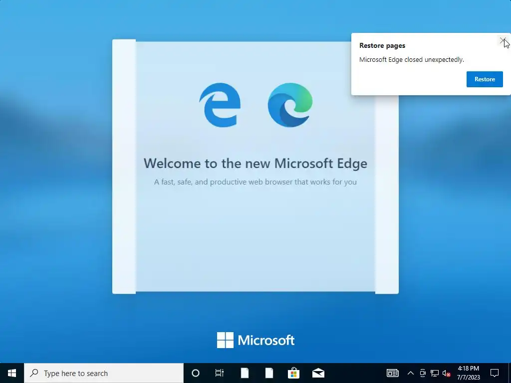The image size is (511, 383).
Task: Click 'Microsoft Edge closed unexpectedly.' message
Action: pos(411,60)
